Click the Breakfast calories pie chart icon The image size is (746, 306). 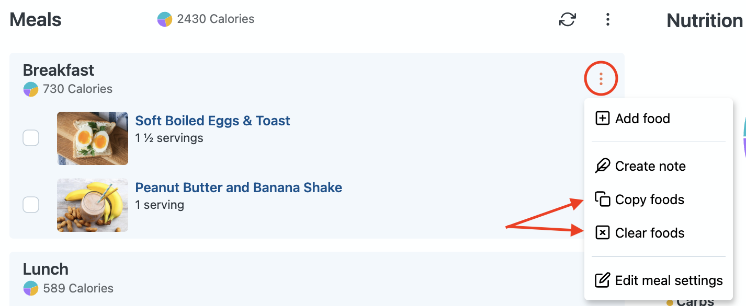[x=31, y=89]
